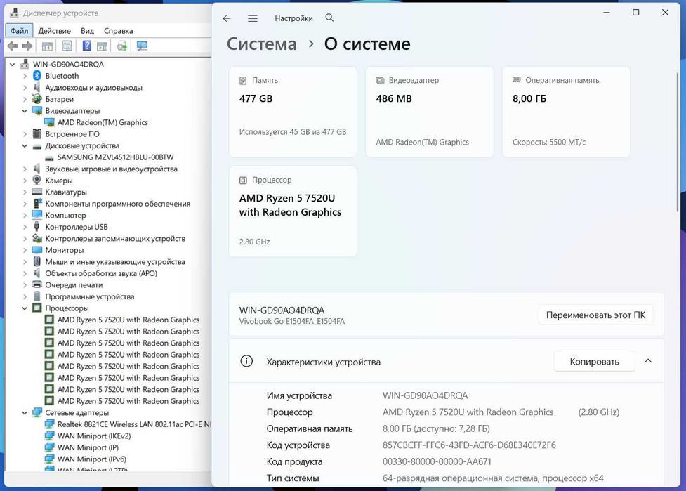Open the Оперативная память card

pyautogui.click(x=566, y=112)
